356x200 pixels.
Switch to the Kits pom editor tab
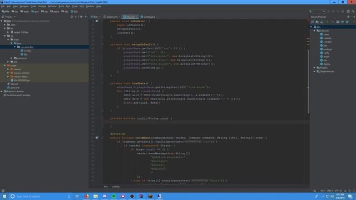pyautogui.click(x=95, y=17)
